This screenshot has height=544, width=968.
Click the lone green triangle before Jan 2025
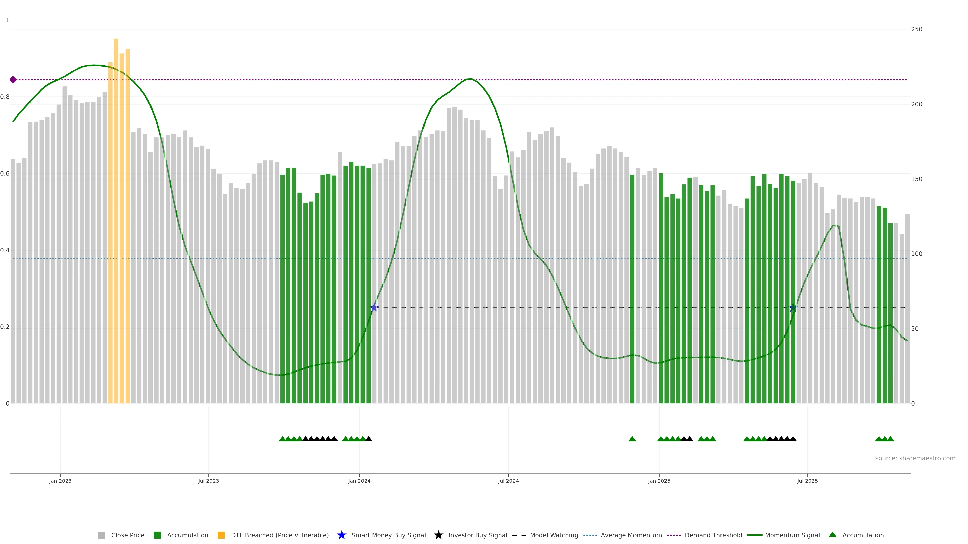[x=632, y=439]
